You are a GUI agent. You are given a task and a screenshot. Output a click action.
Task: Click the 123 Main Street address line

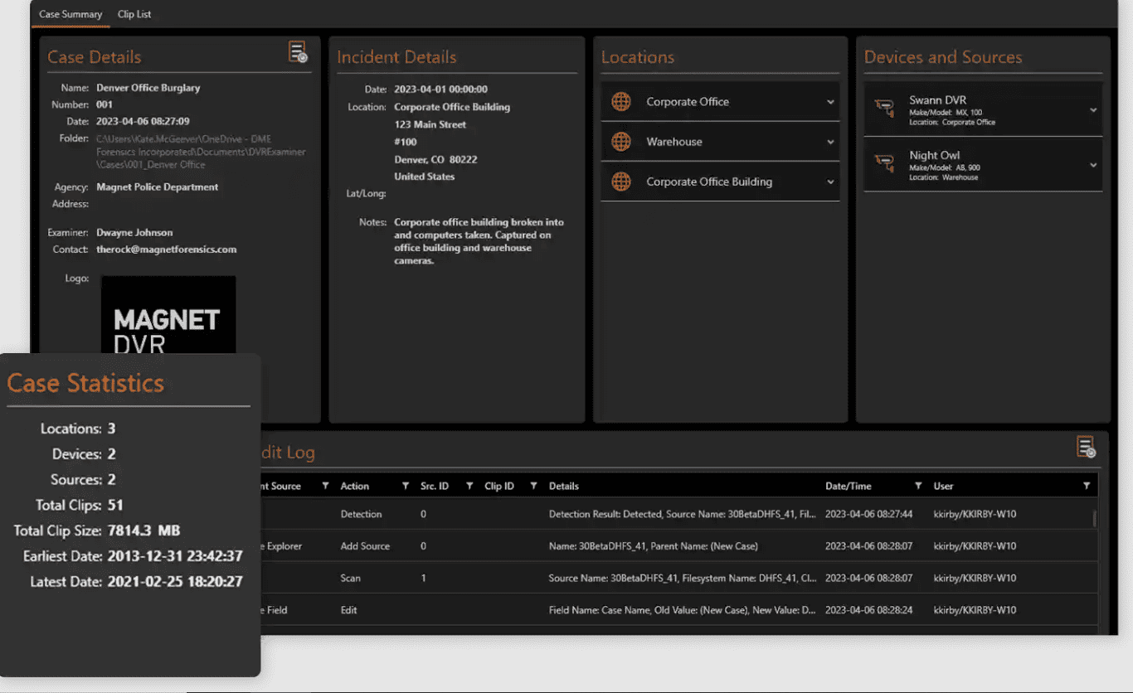click(430, 124)
